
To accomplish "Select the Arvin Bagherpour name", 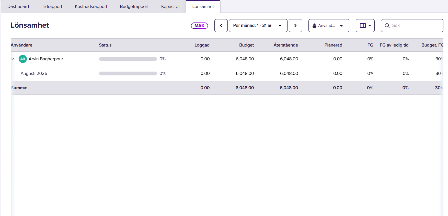I will pyautogui.click(x=46, y=59).
